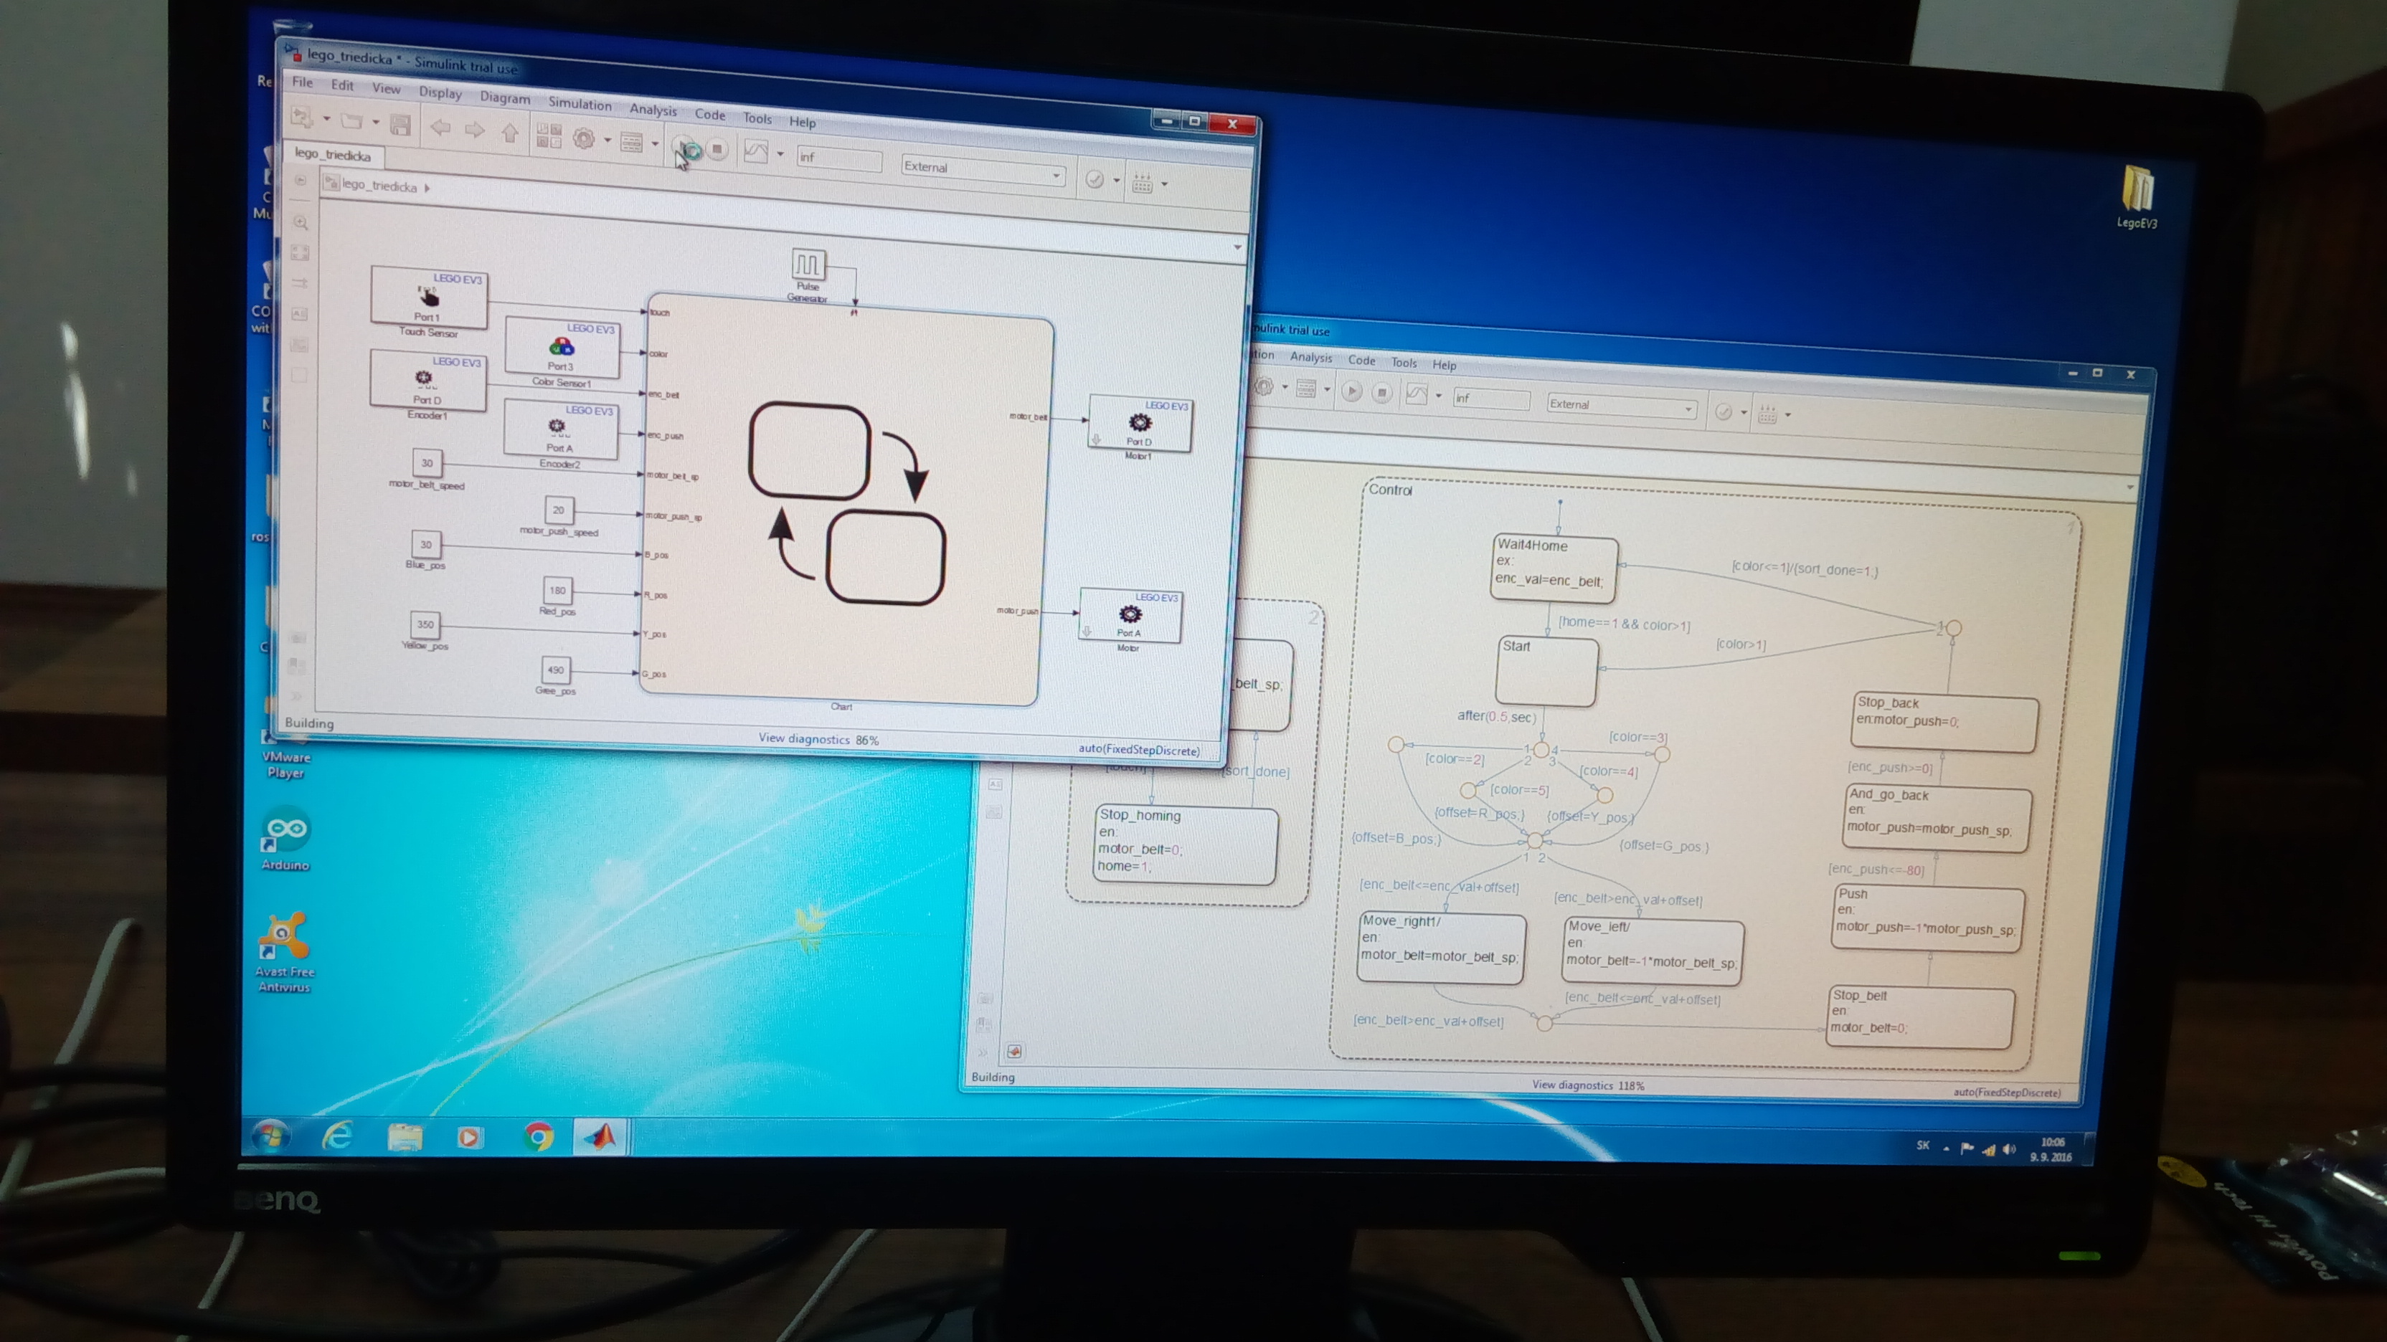
Task: Open the Model Configuration dropdown arrow
Action: tap(608, 141)
